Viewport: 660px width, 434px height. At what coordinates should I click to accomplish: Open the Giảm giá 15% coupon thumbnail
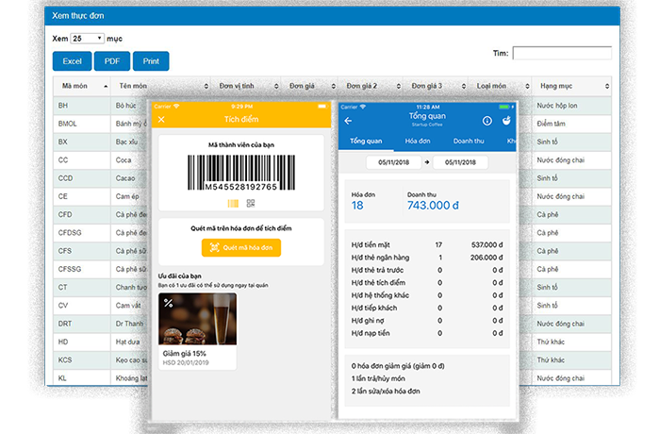(197, 321)
